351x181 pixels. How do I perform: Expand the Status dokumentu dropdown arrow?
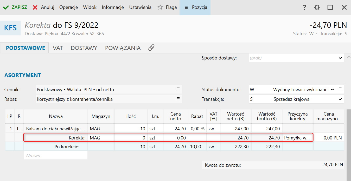point(332,90)
